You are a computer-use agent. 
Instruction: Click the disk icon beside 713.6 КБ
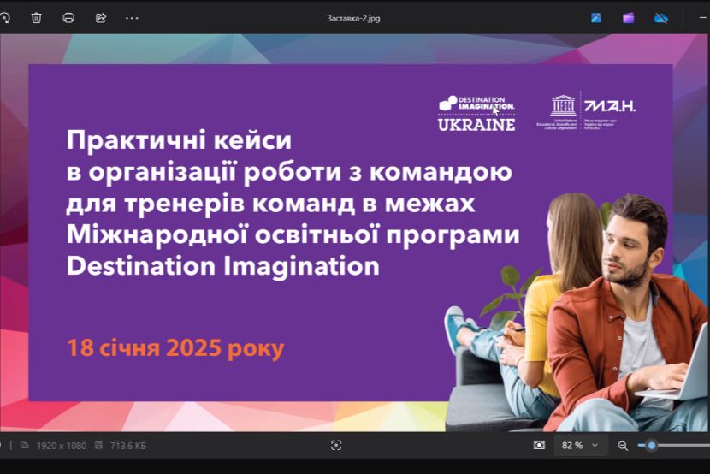click(98, 446)
